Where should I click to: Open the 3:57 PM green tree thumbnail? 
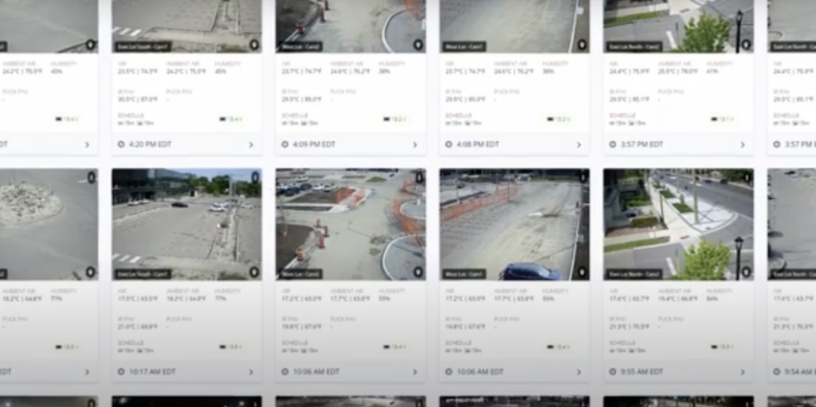point(677,24)
